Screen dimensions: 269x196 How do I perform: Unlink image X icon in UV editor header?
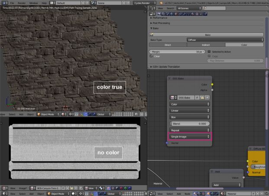[x=76, y=188]
